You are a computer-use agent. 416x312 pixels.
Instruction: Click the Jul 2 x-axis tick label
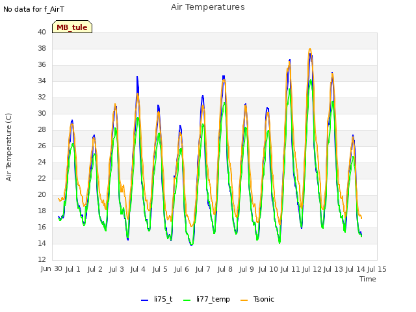[95, 269]
